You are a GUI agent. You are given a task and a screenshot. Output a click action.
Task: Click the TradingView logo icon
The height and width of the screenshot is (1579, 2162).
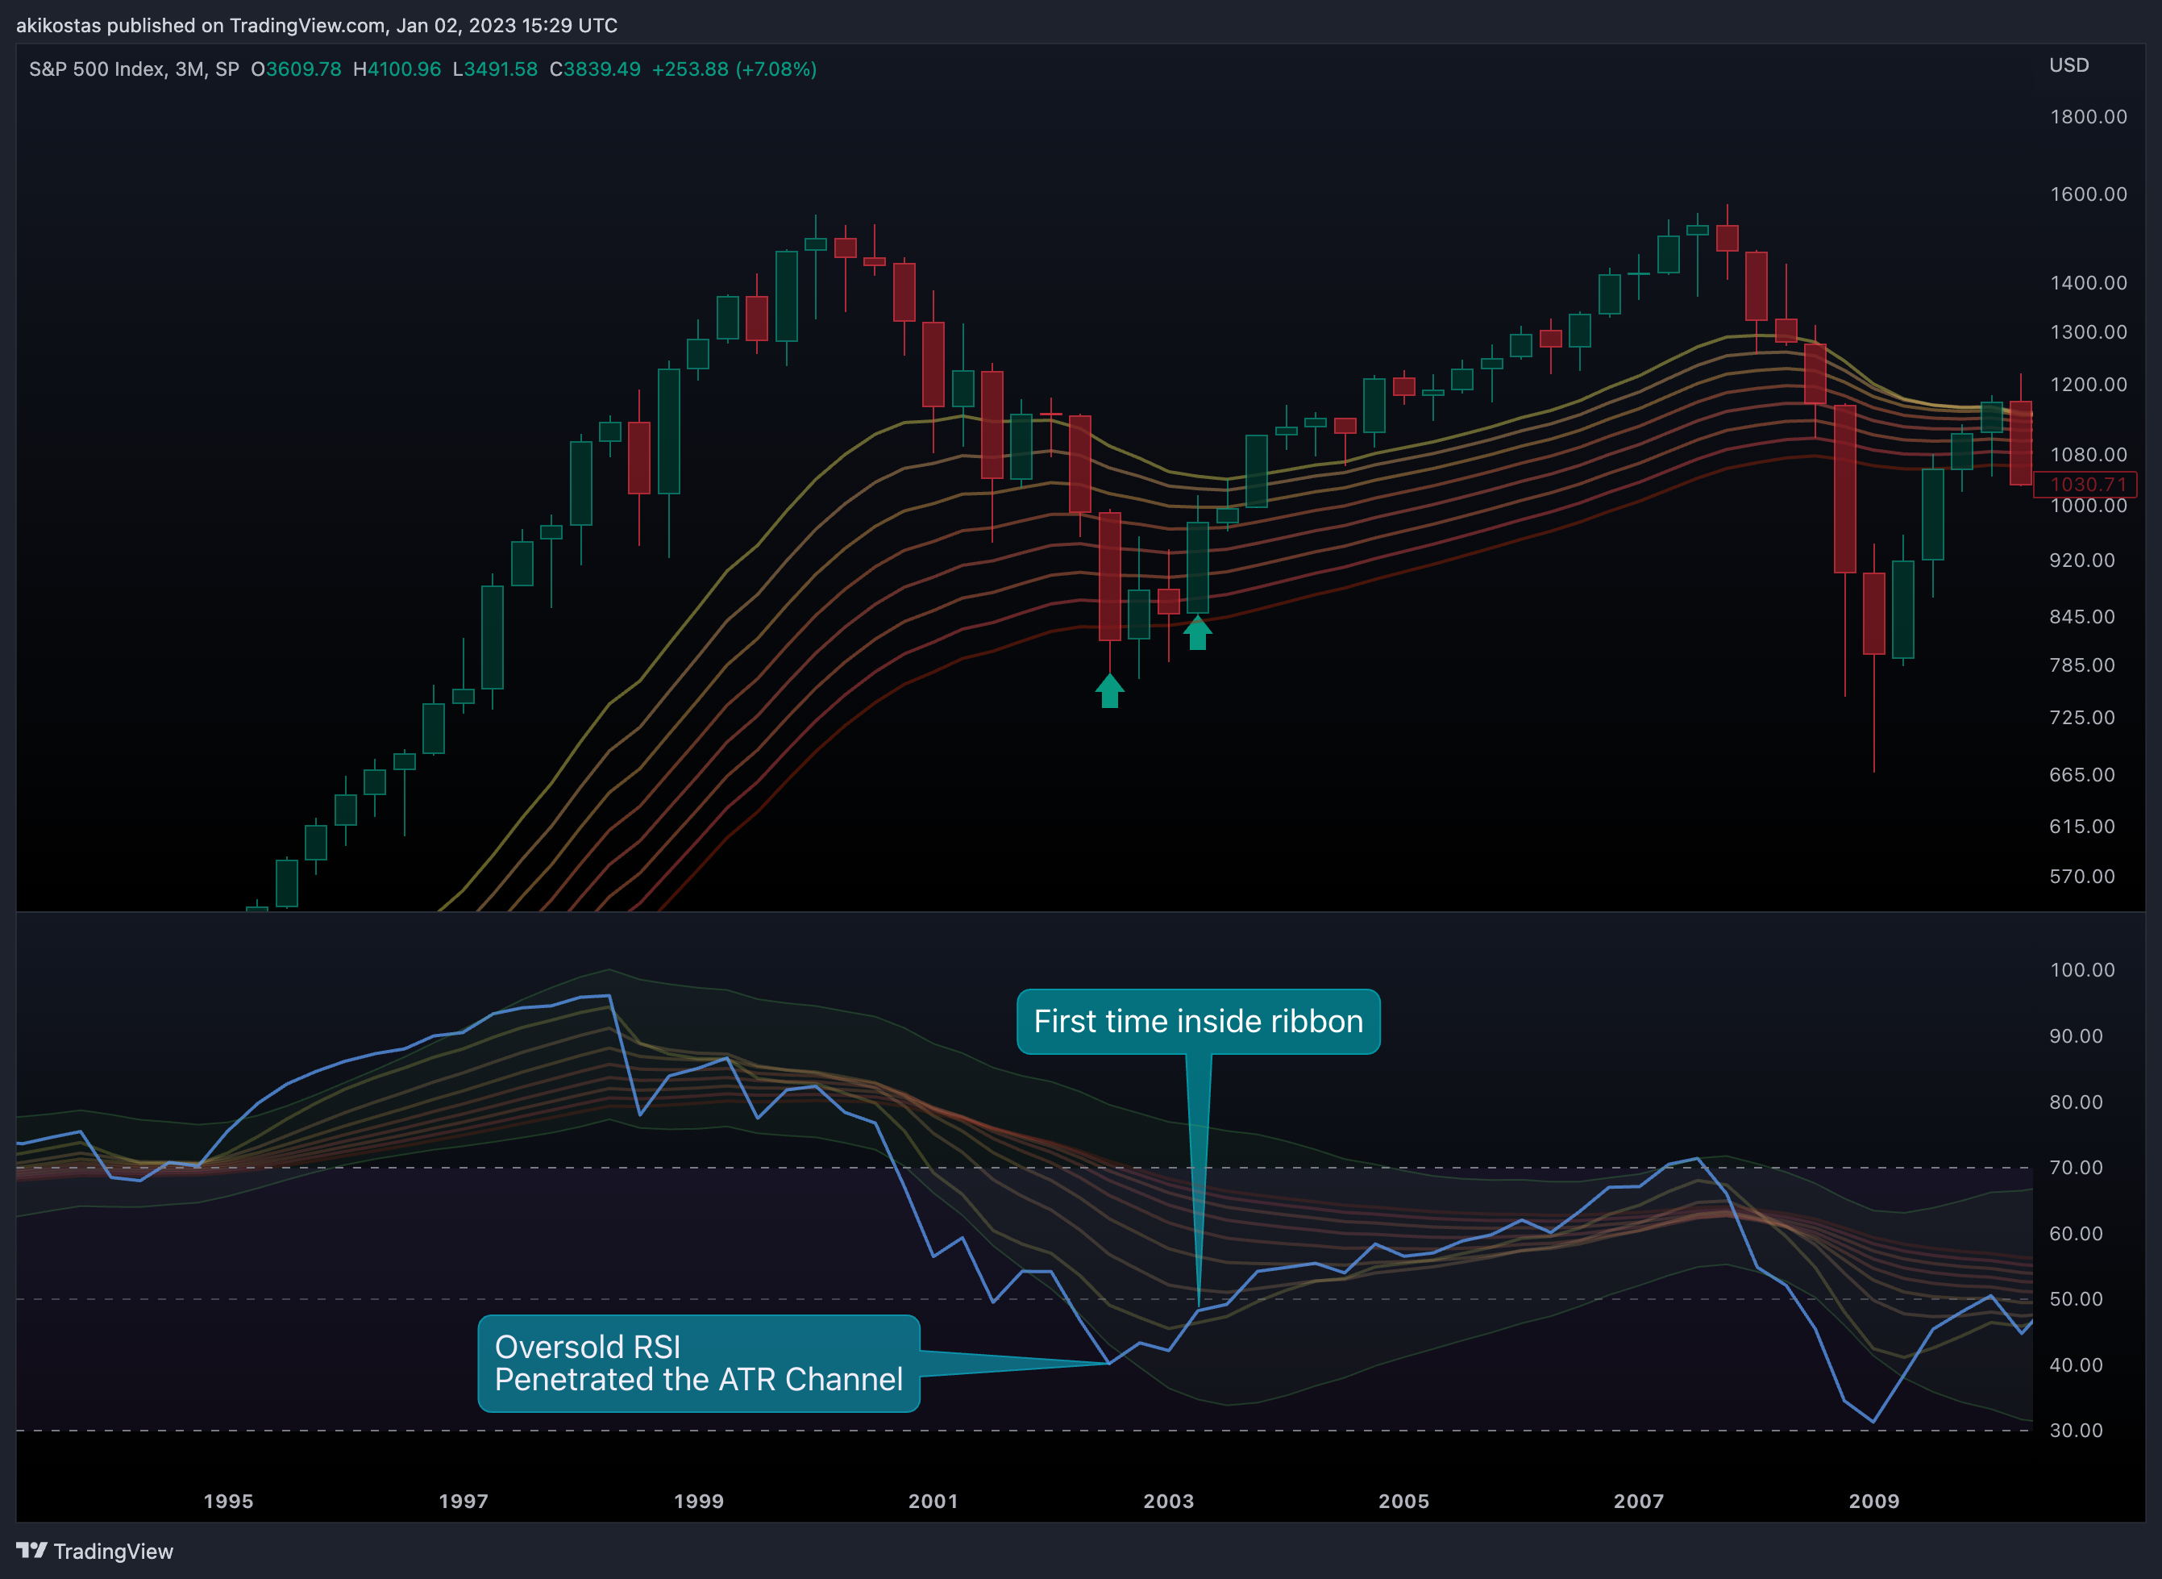tap(31, 1549)
